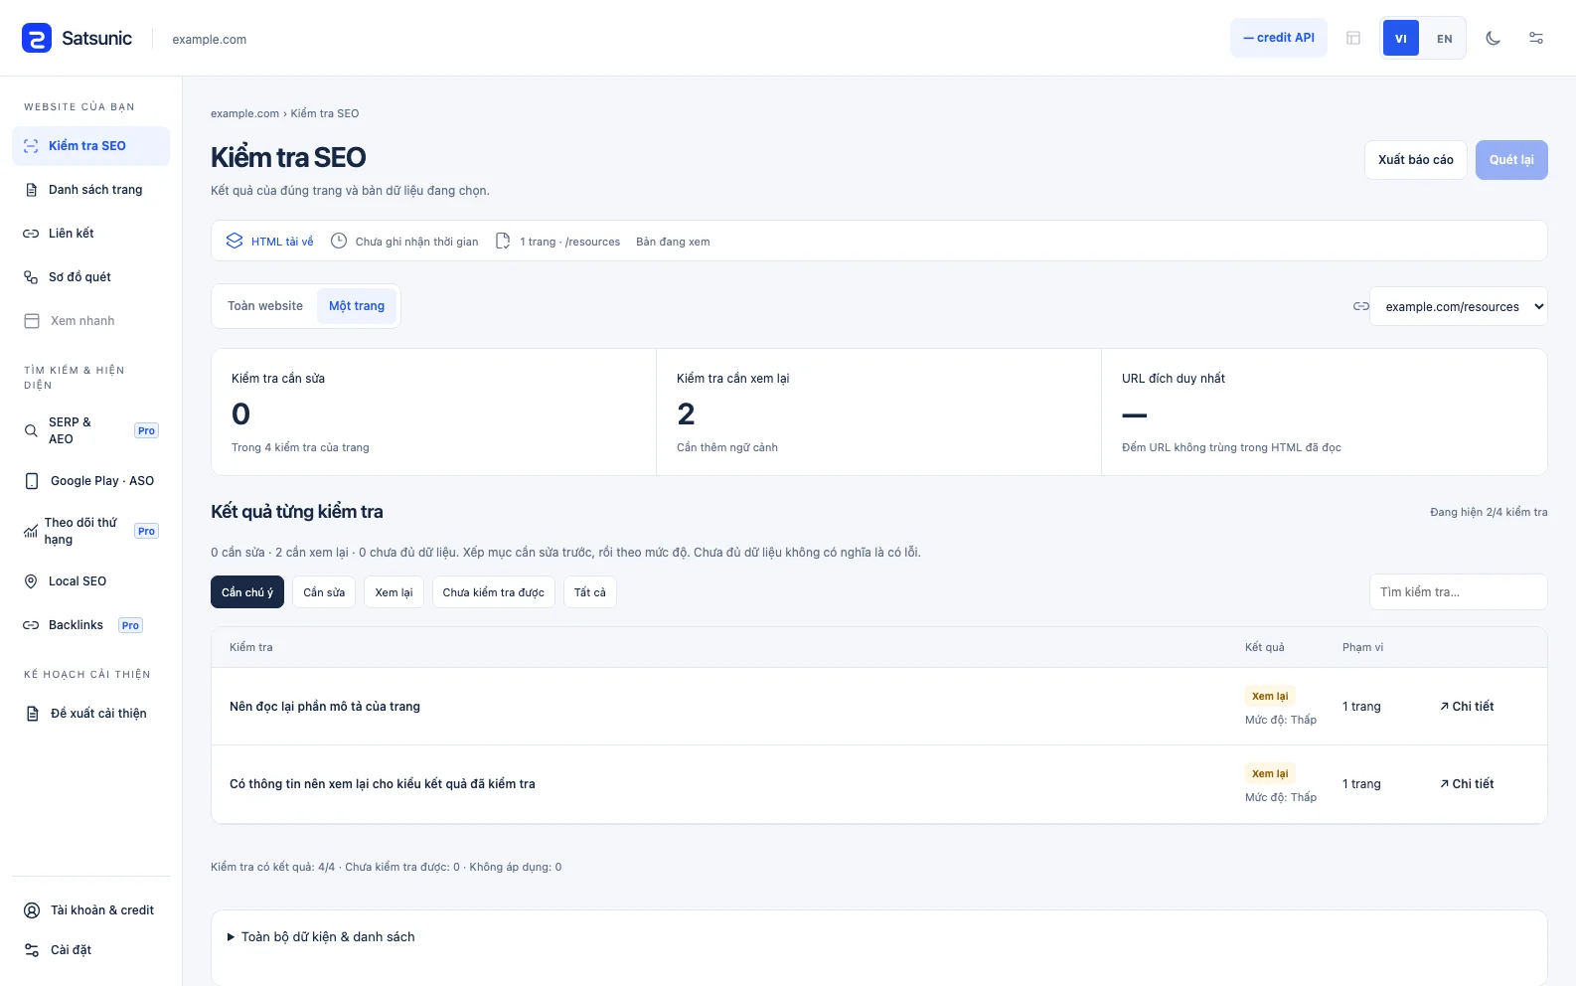1576x986 pixels.
Task: Click the Google Play · ASO phone icon
Action: click(x=32, y=481)
